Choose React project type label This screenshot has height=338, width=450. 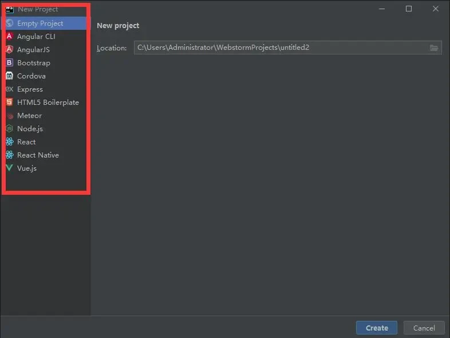pos(26,142)
